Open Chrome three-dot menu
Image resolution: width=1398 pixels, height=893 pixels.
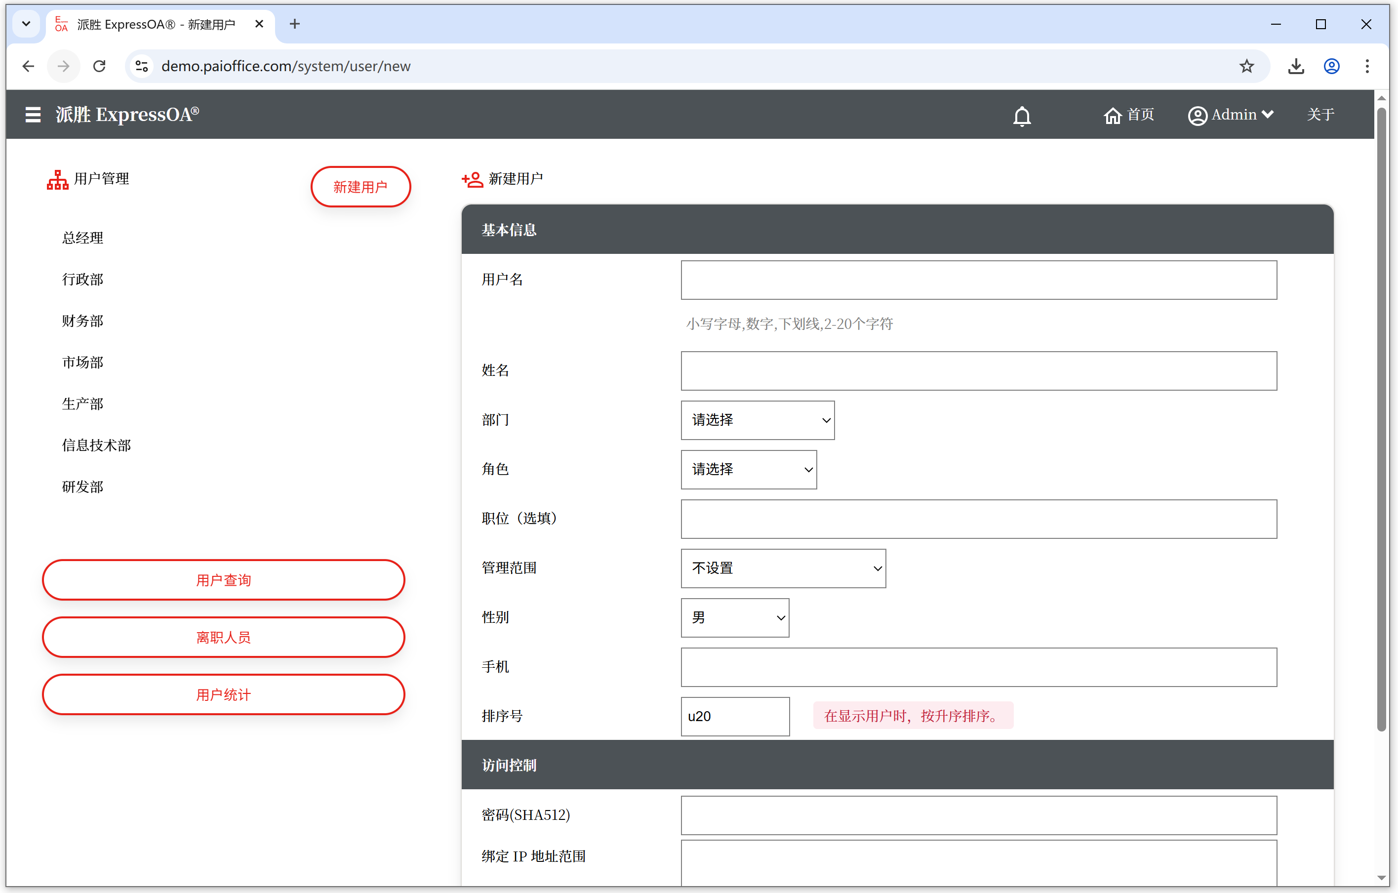1367,66
